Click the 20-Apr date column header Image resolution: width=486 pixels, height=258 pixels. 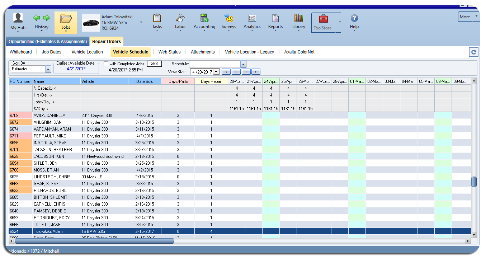point(236,81)
